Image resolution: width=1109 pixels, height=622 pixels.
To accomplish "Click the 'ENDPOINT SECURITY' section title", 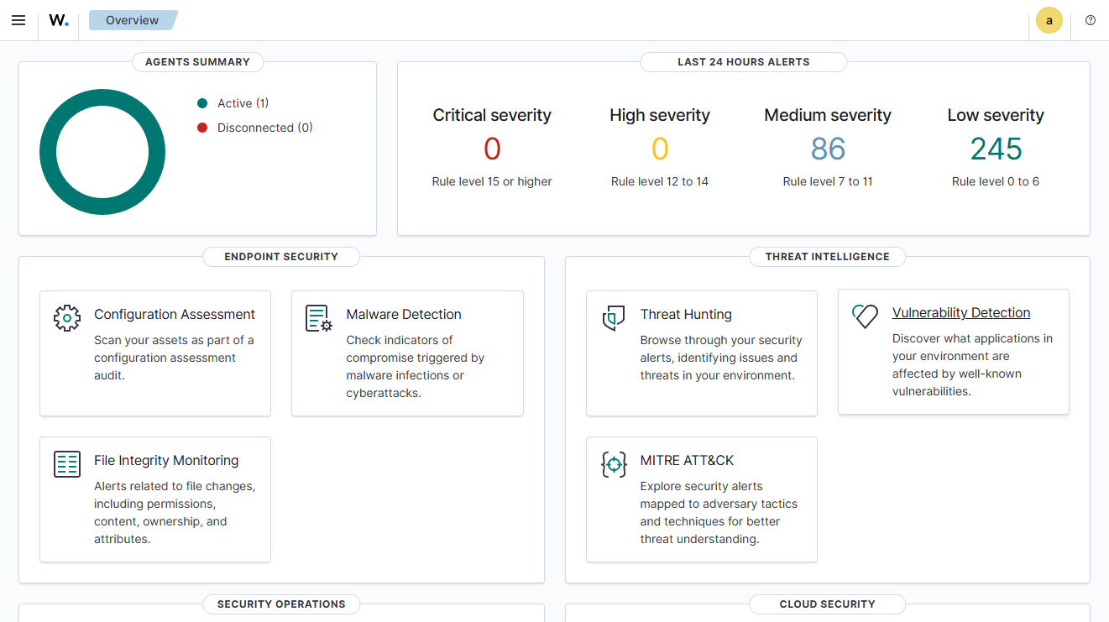I will pos(281,257).
